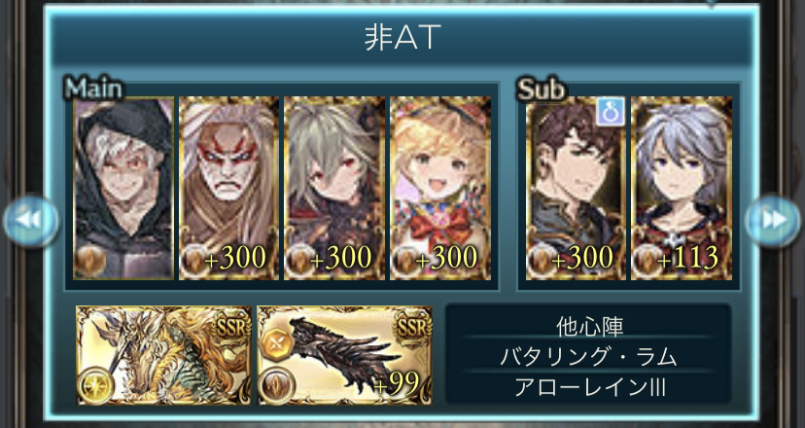
Task: Select the バタリング・ラム skill entry
Action: pos(589,356)
